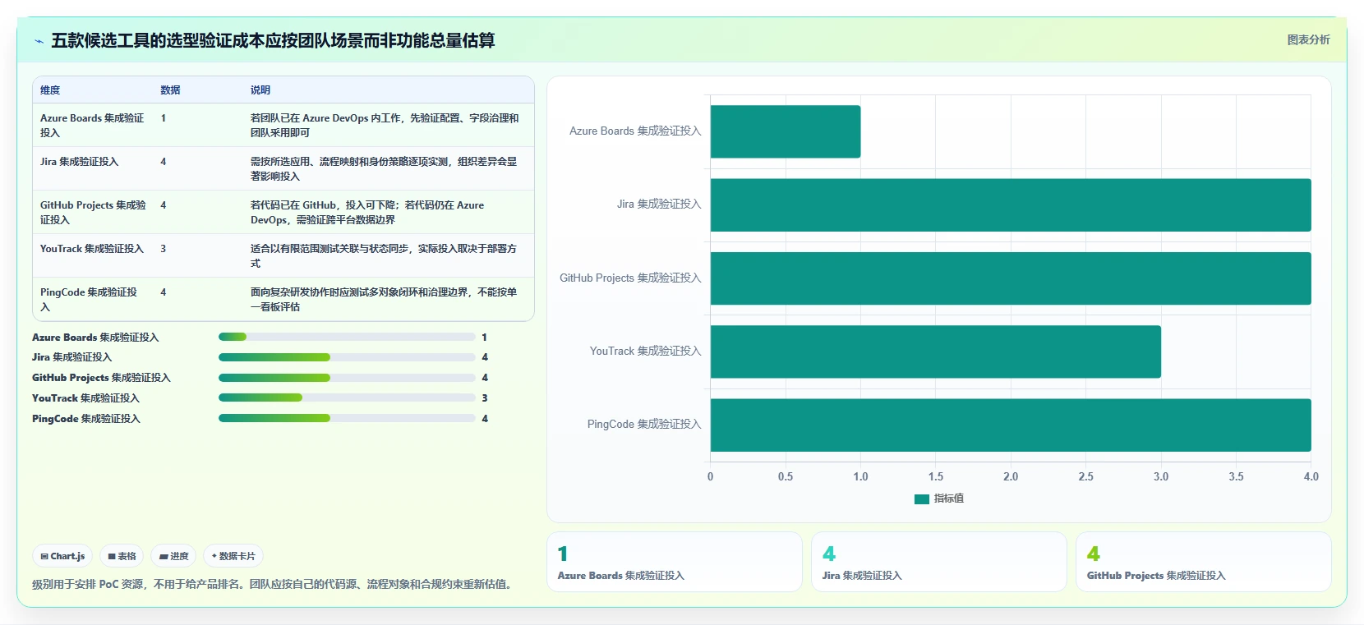The image size is (1364, 625).
Task: Select the Azure Boards 集成验证投入 table cell
Action: coord(93,125)
